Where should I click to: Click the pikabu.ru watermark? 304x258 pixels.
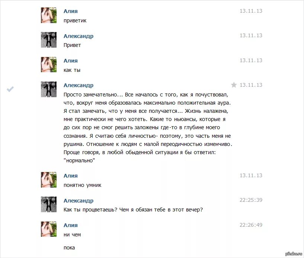click(x=294, y=254)
